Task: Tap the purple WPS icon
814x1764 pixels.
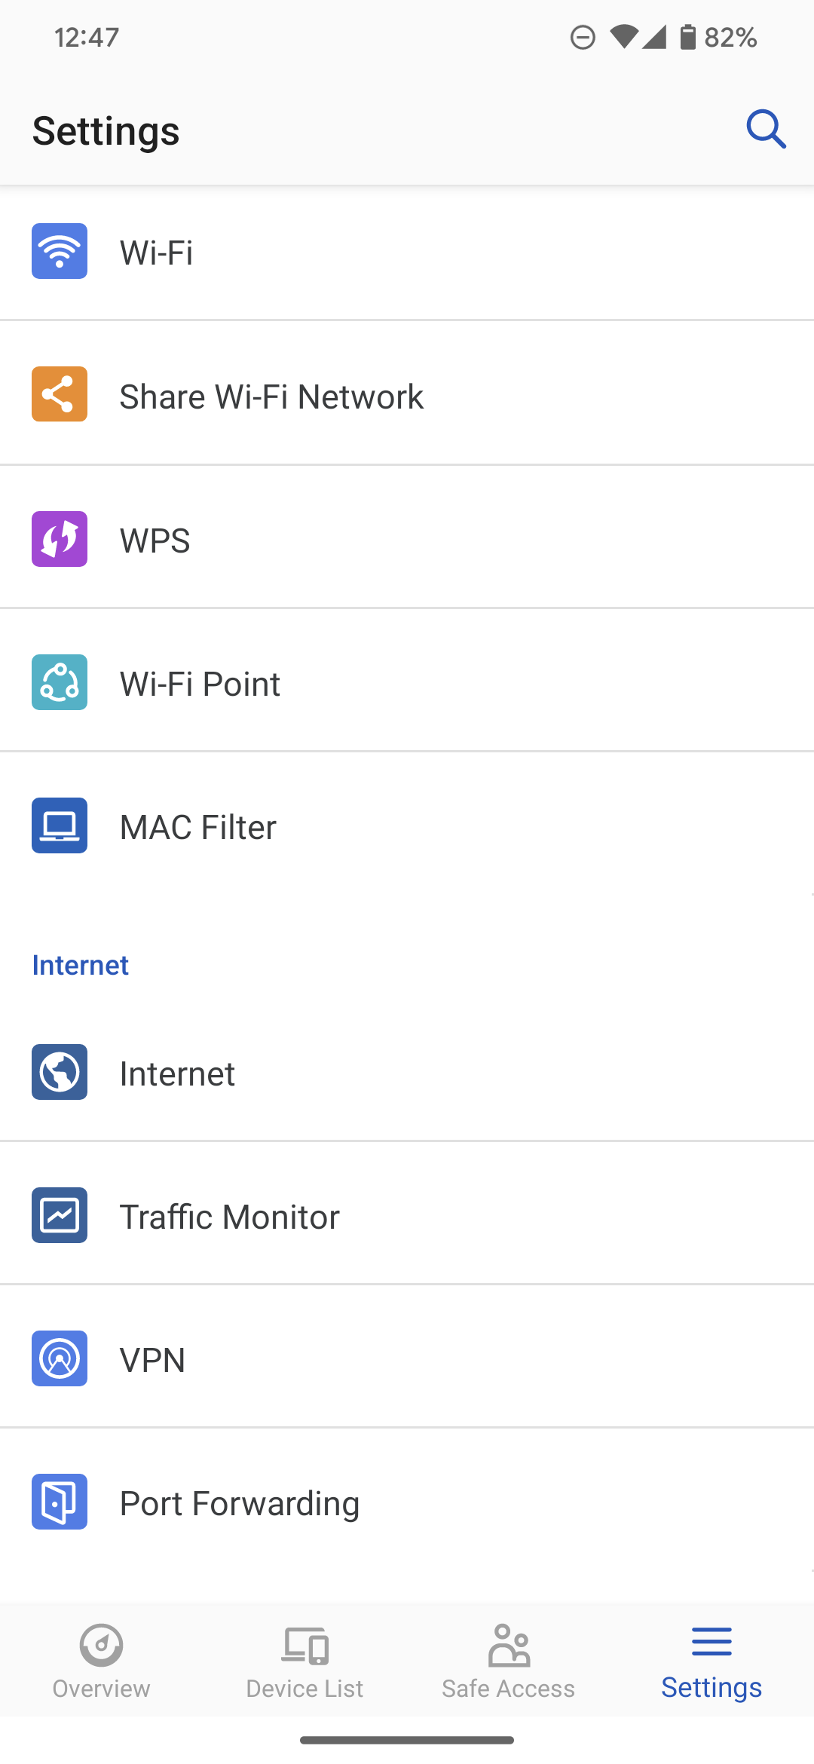Action: tap(60, 539)
